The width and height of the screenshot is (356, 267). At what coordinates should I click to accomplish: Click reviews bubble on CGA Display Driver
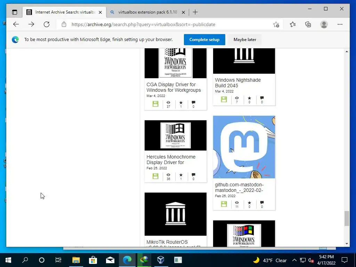click(193, 103)
